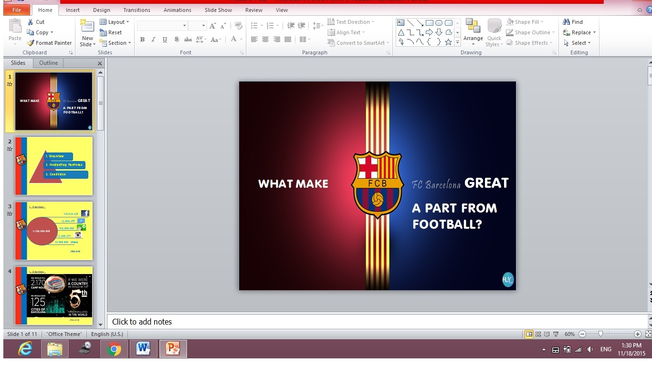Click the Find binoculars icon
This screenshot has height=366, width=652.
coord(567,22)
